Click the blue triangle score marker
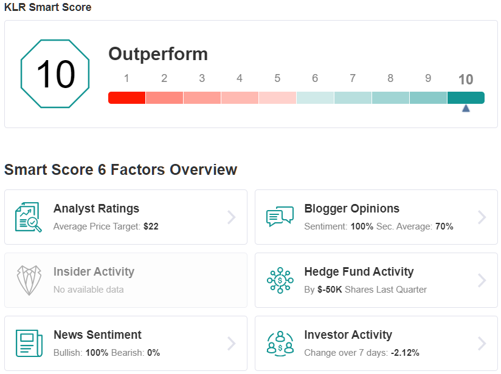Screen dimensions: 501x374 466,109
